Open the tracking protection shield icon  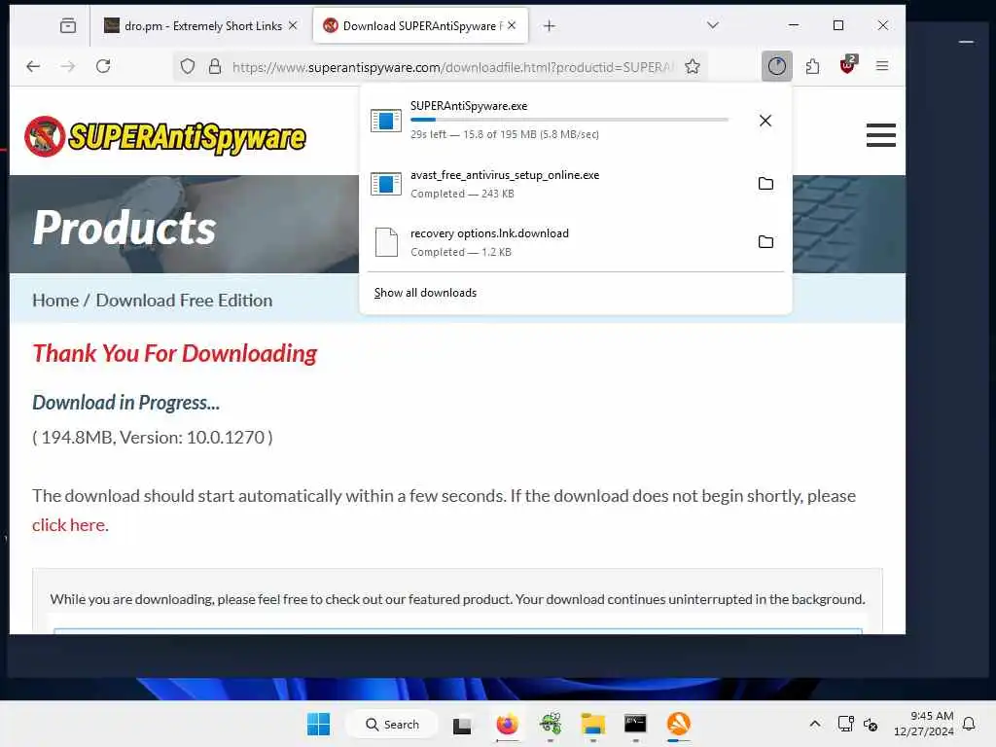click(188, 66)
